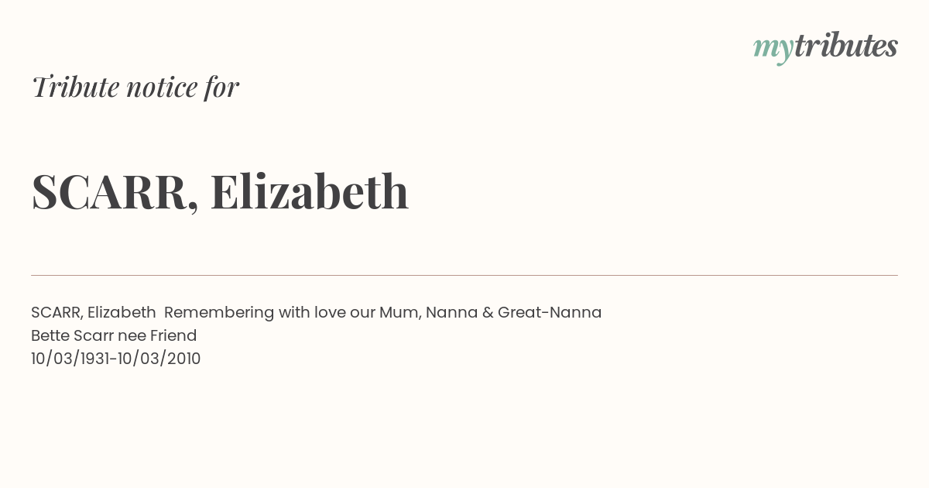Click the large "SCARR, Elizabeth" title
This screenshot has height=488, width=929.
tap(220, 191)
